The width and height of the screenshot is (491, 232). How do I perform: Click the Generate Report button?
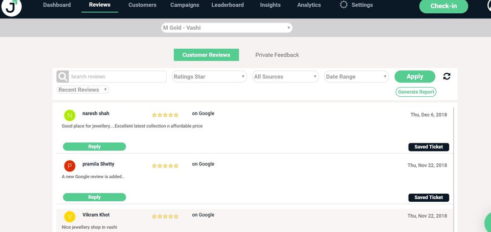(416, 92)
